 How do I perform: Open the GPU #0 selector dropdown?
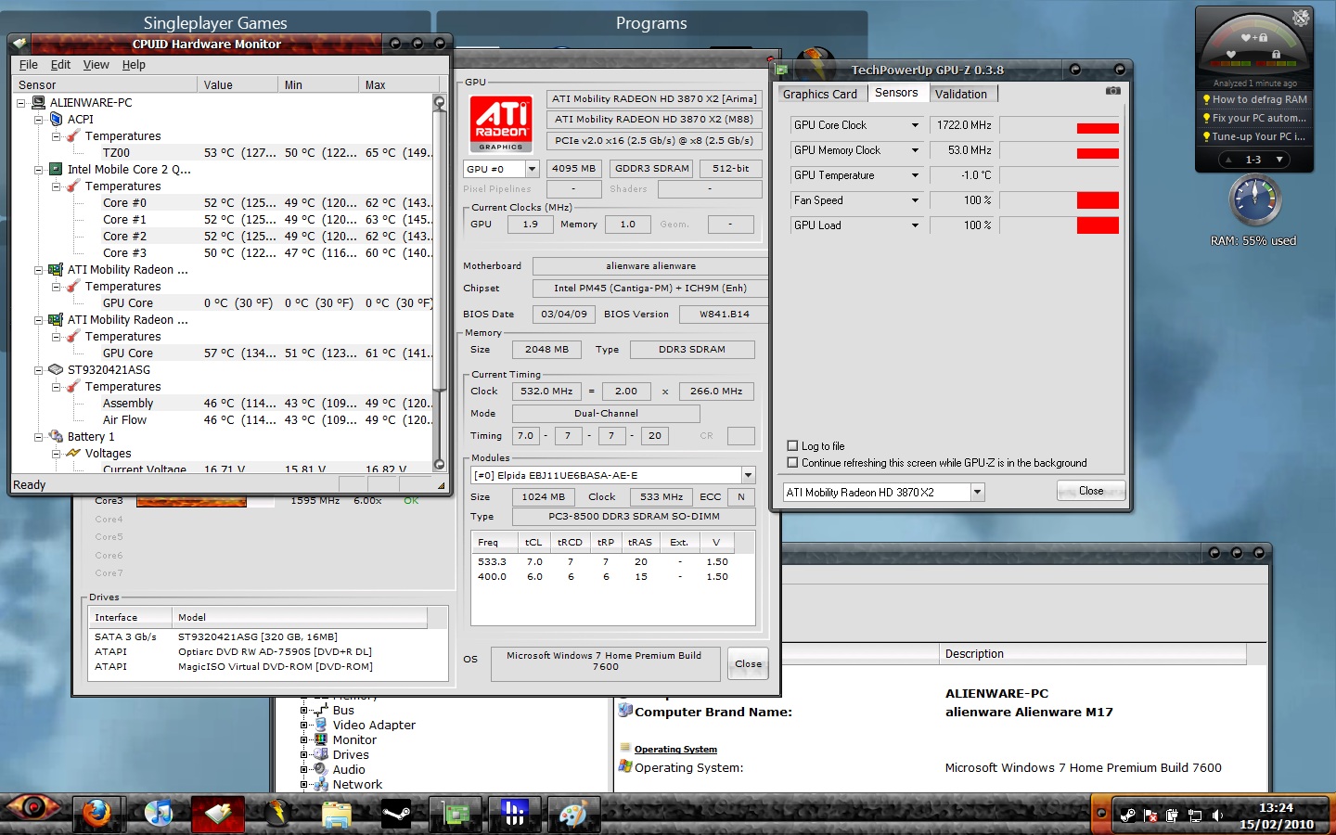[532, 169]
